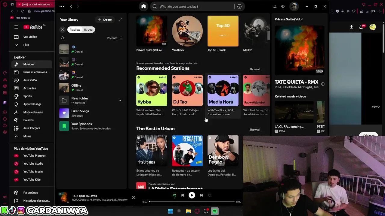The height and width of the screenshot is (216, 385).
Task: Select the Playlists filter chip
Action: pos(75,29)
